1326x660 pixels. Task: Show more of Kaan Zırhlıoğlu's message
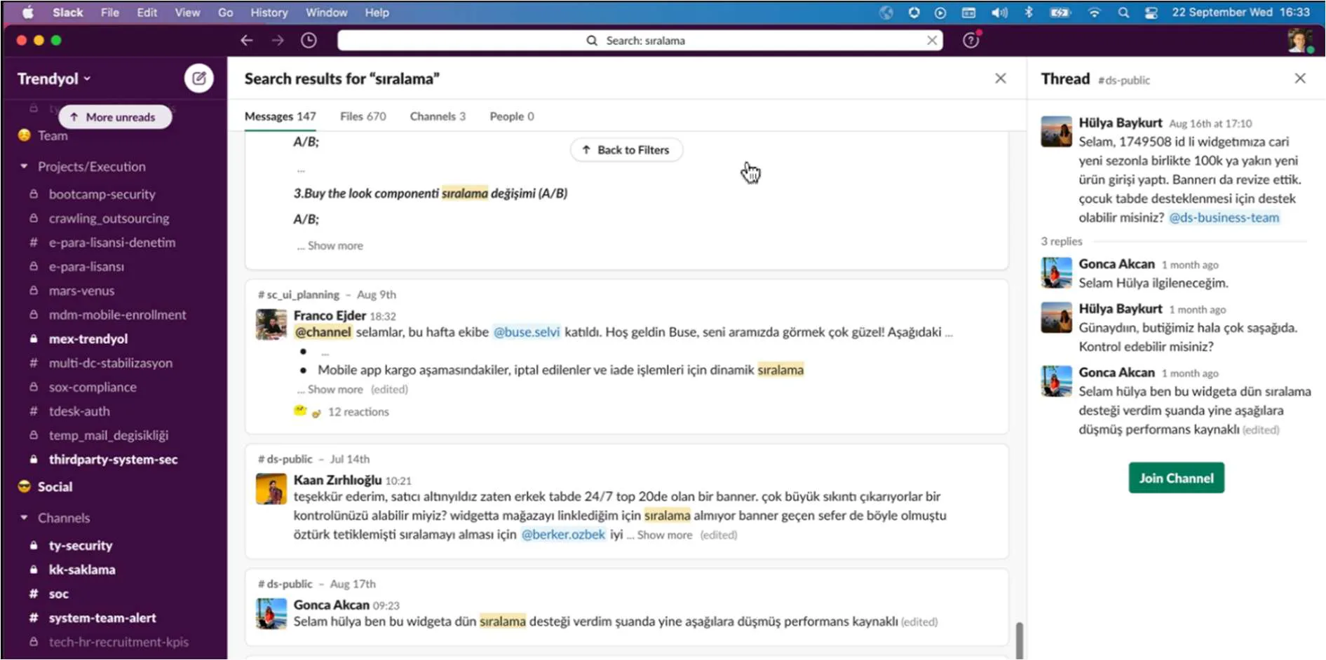point(665,535)
